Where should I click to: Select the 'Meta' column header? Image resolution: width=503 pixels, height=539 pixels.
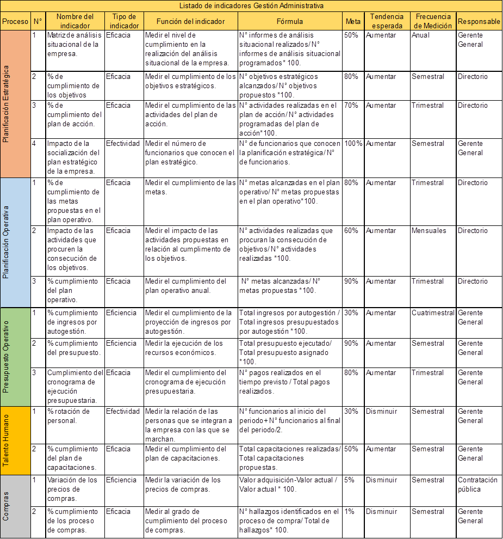pyautogui.click(x=353, y=21)
